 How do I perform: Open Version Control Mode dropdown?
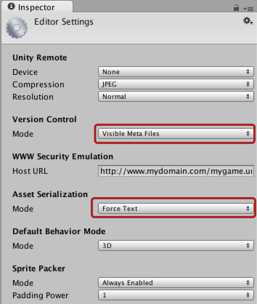pos(176,133)
